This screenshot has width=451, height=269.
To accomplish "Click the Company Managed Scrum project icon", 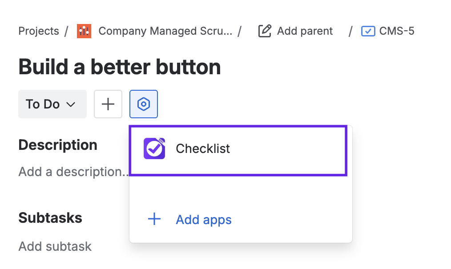I will click(84, 31).
